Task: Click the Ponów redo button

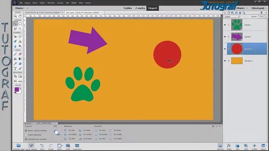Action: point(51,147)
